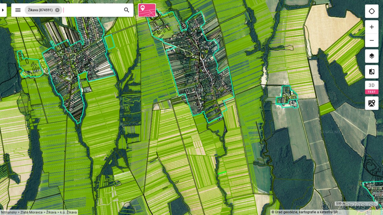Click the Nitriansky breadcrumb

coord(9,212)
